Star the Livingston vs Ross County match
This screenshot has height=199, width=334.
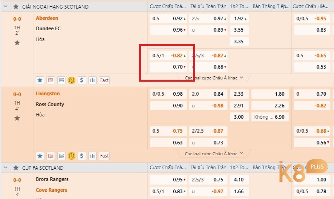coord(17,118)
